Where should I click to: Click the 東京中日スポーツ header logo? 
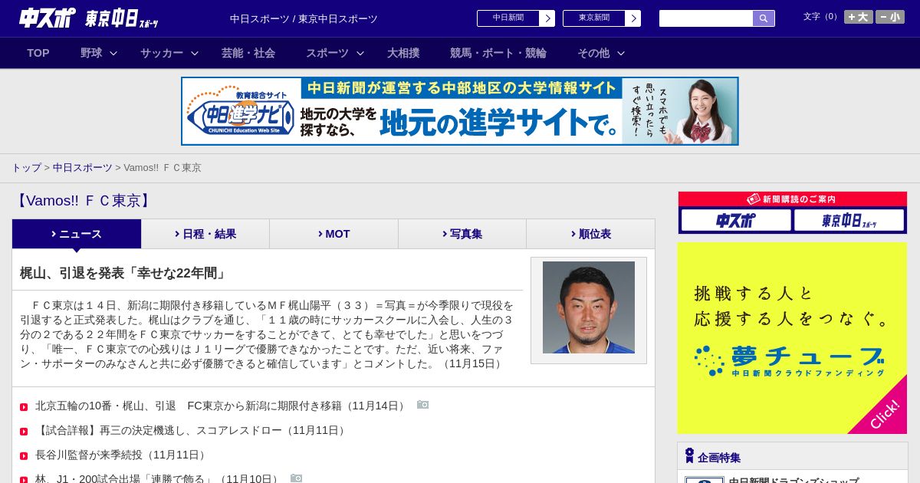point(121,18)
